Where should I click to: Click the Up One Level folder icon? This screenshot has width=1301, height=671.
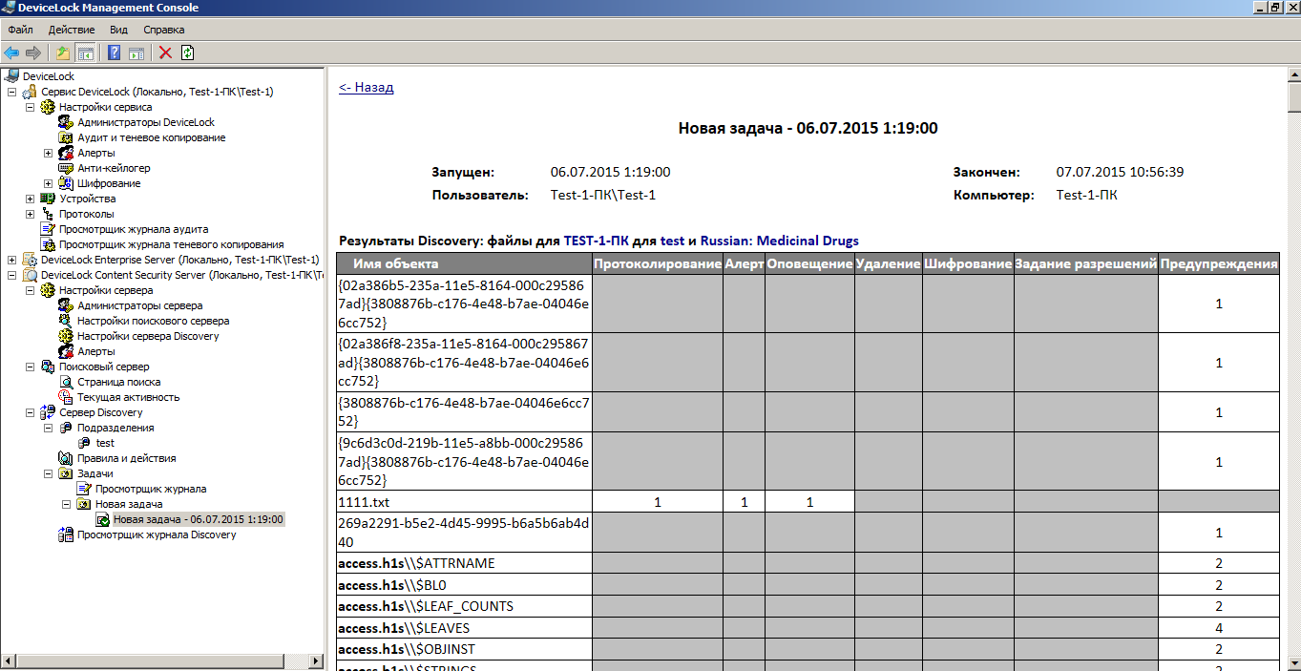point(63,52)
